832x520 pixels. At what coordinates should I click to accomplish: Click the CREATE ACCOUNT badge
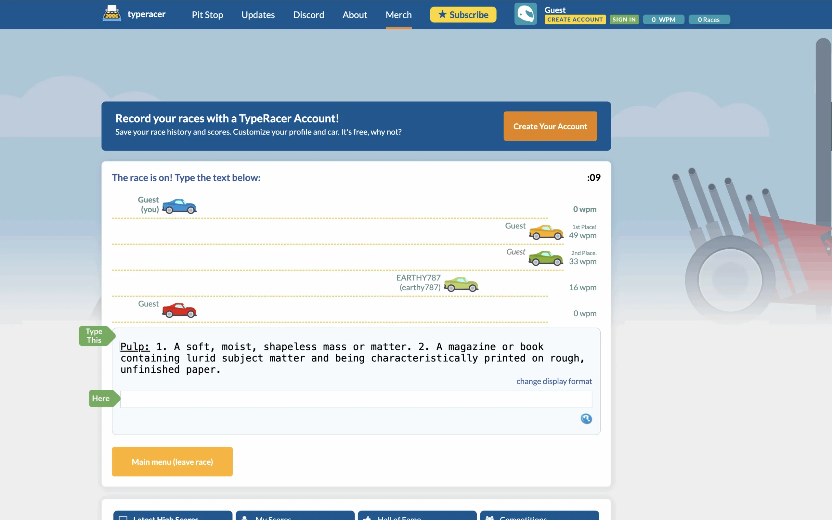[575, 19]
